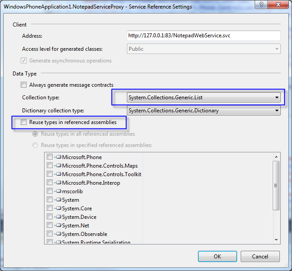The width and height of the screenshot is (292, 271).
Task: Click the Microsoft.Phone assembly icon
Action: pyautogui.click(x=58, y=157)
